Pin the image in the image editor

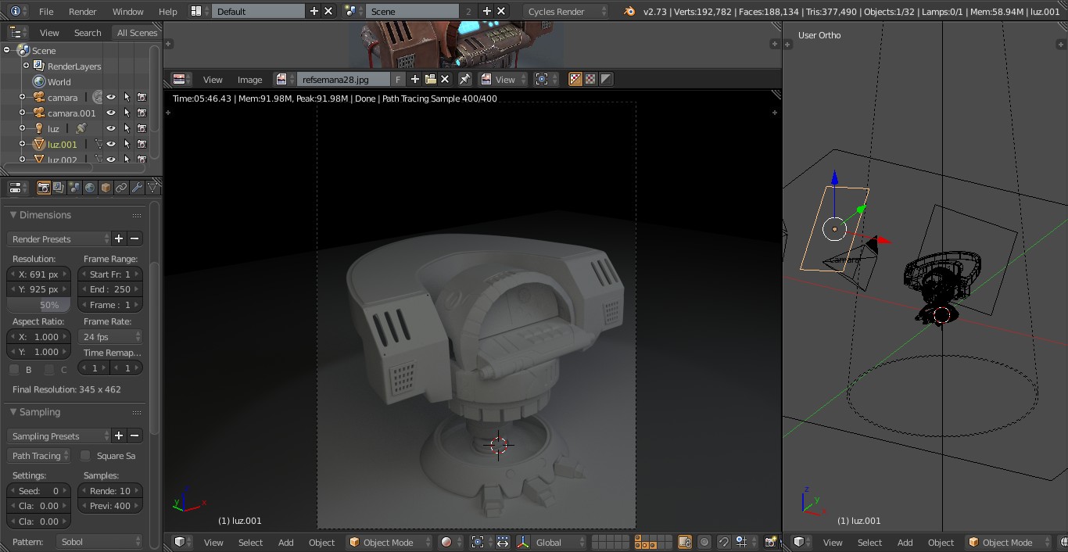tap(464, 79)
